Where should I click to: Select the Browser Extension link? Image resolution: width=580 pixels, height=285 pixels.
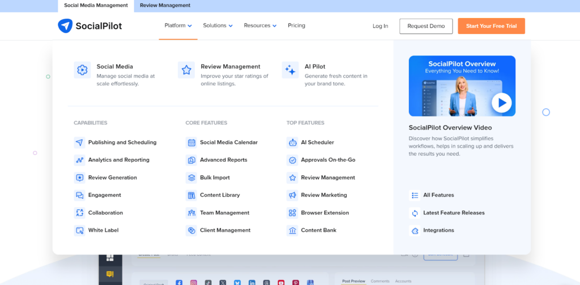coord(325,213)
